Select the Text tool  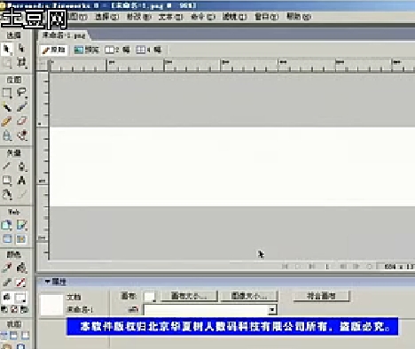(x=21, y=180)
